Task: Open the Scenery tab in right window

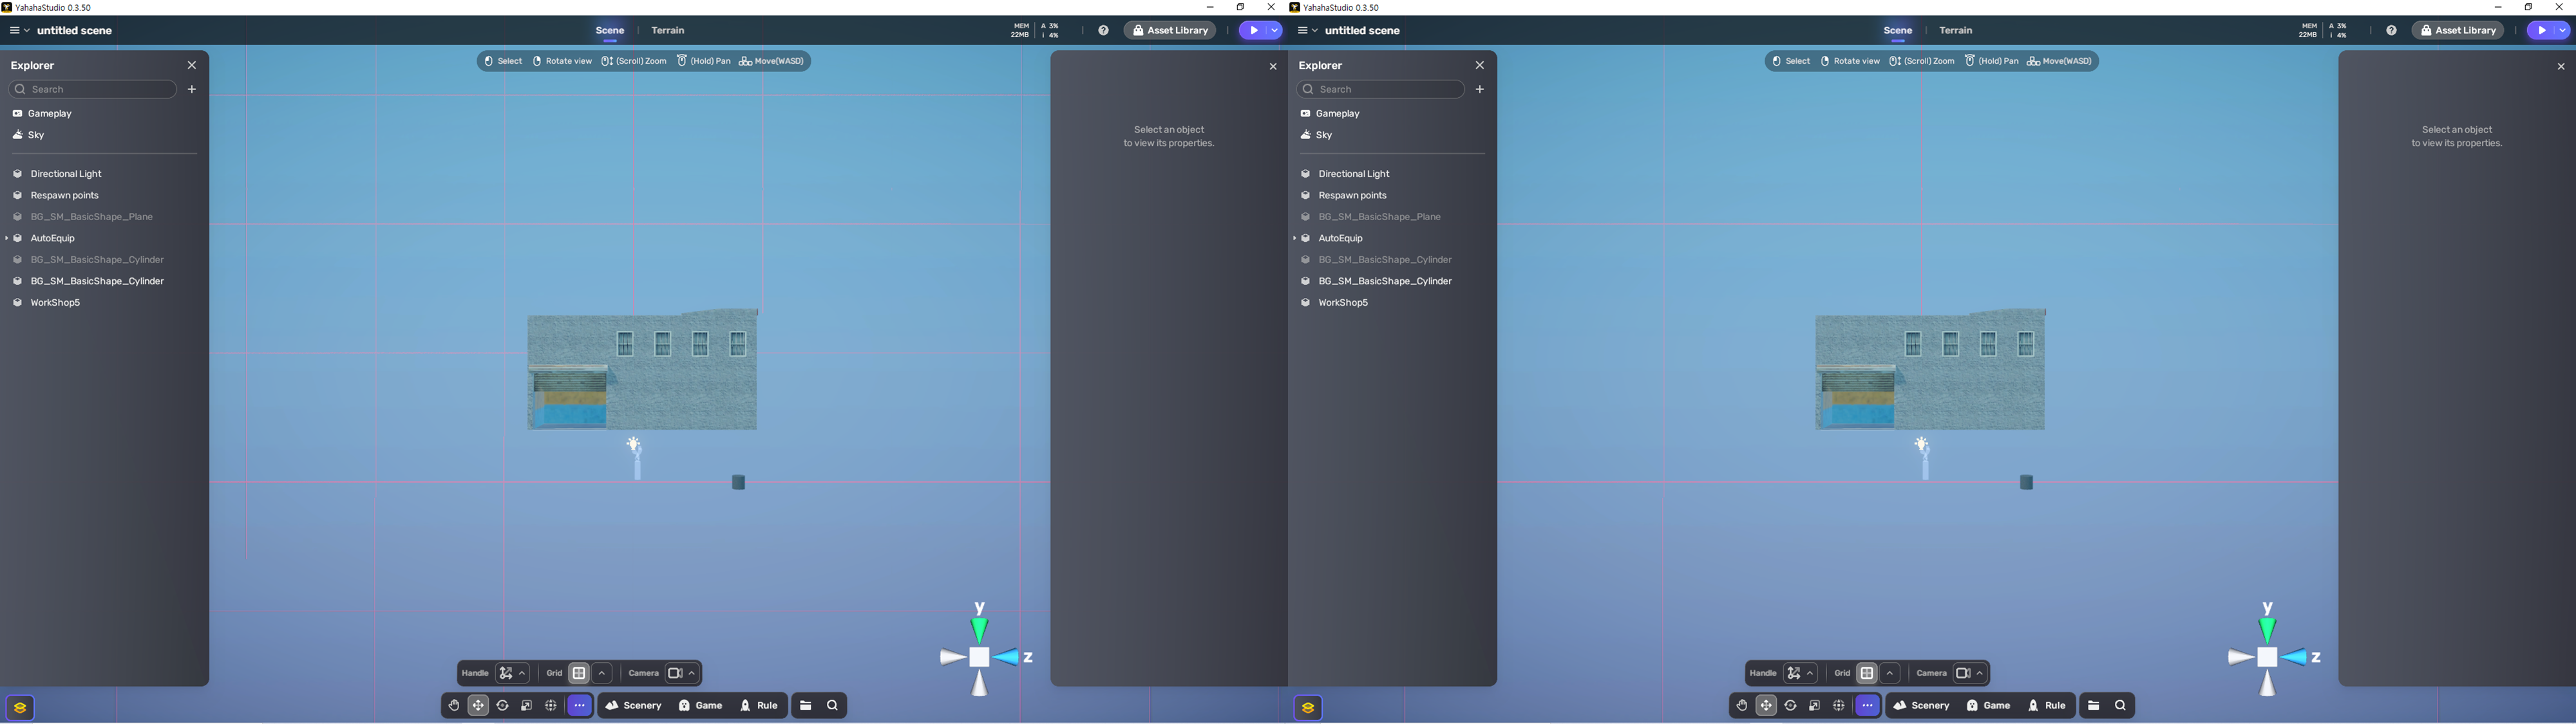Action: click(x=1922, y=706)
